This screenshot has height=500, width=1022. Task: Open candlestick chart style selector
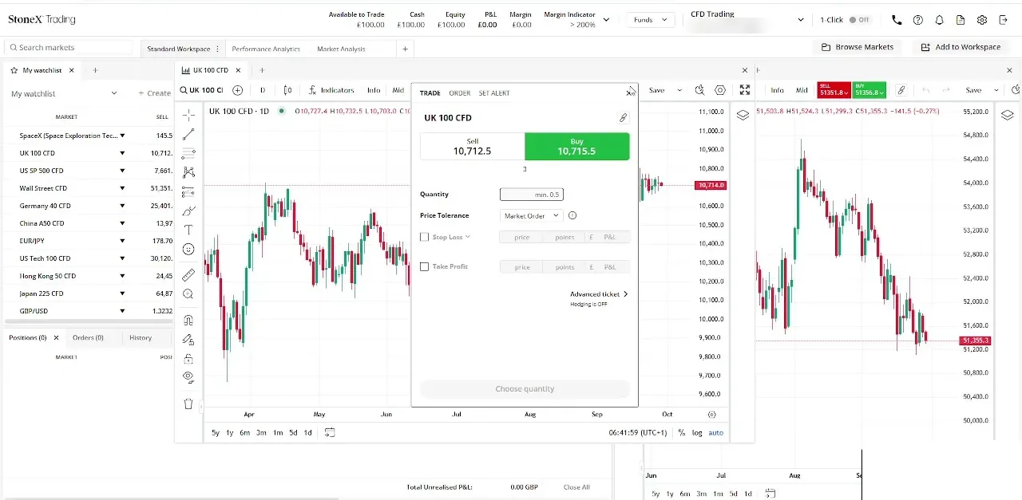pos(287,90)
